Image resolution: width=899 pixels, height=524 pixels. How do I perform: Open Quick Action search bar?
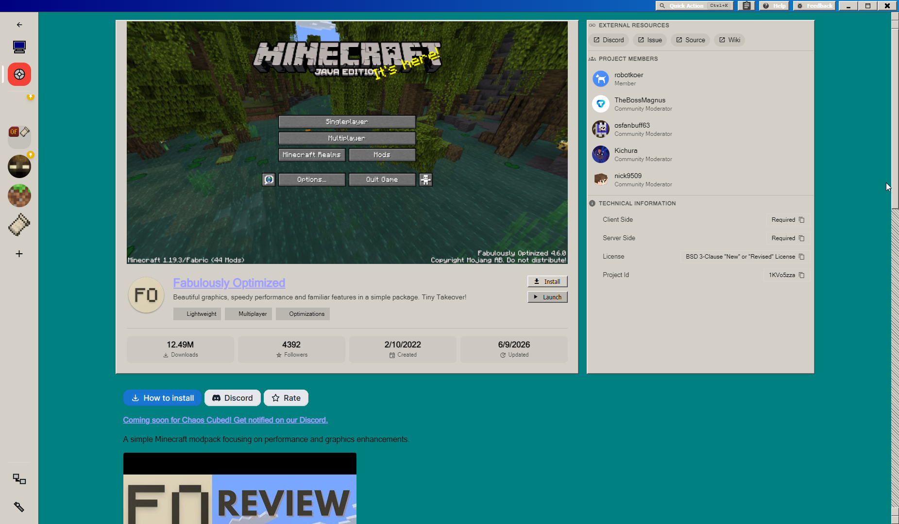tap(695, 6)
